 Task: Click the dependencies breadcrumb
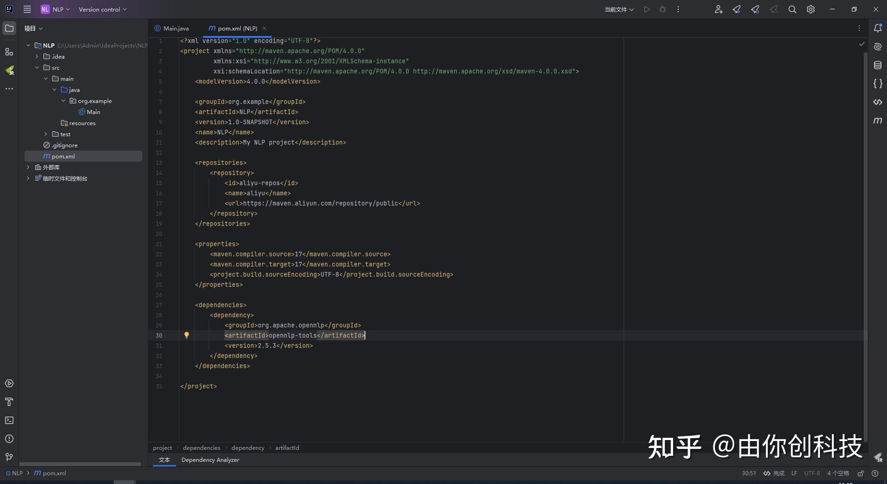201,448
